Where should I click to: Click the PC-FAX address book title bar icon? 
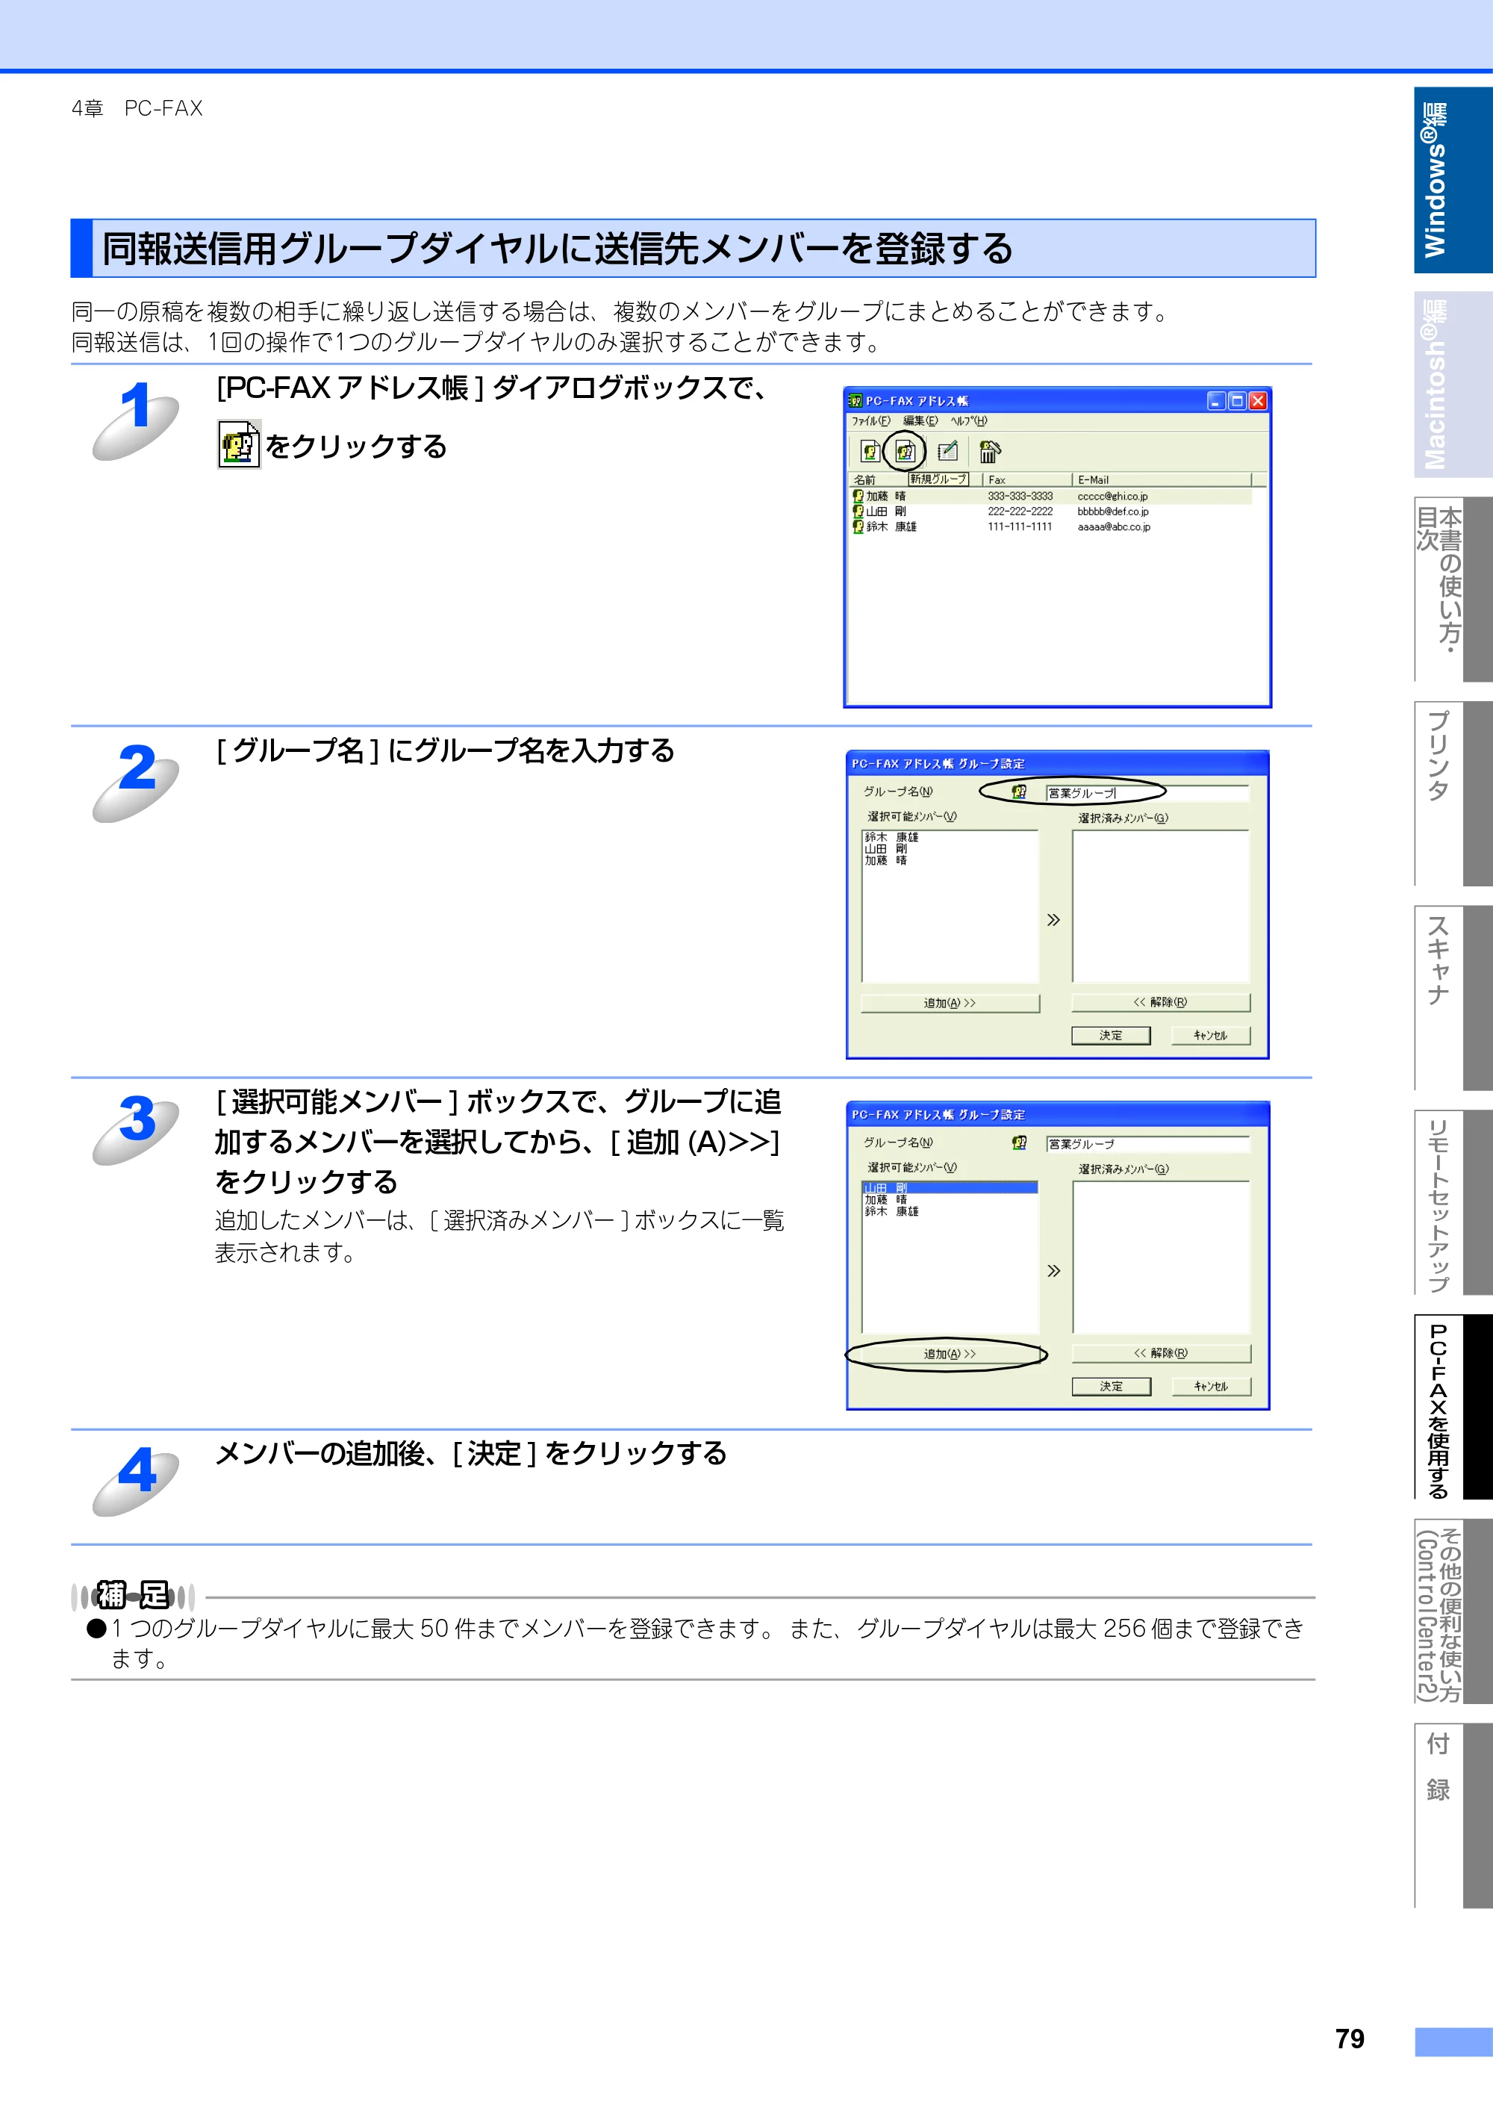[x=855, y=400]
